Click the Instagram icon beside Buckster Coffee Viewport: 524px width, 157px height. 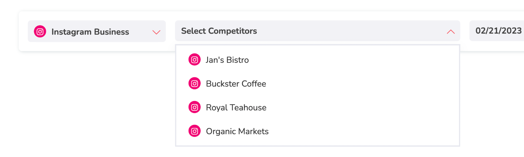(195, 84)
